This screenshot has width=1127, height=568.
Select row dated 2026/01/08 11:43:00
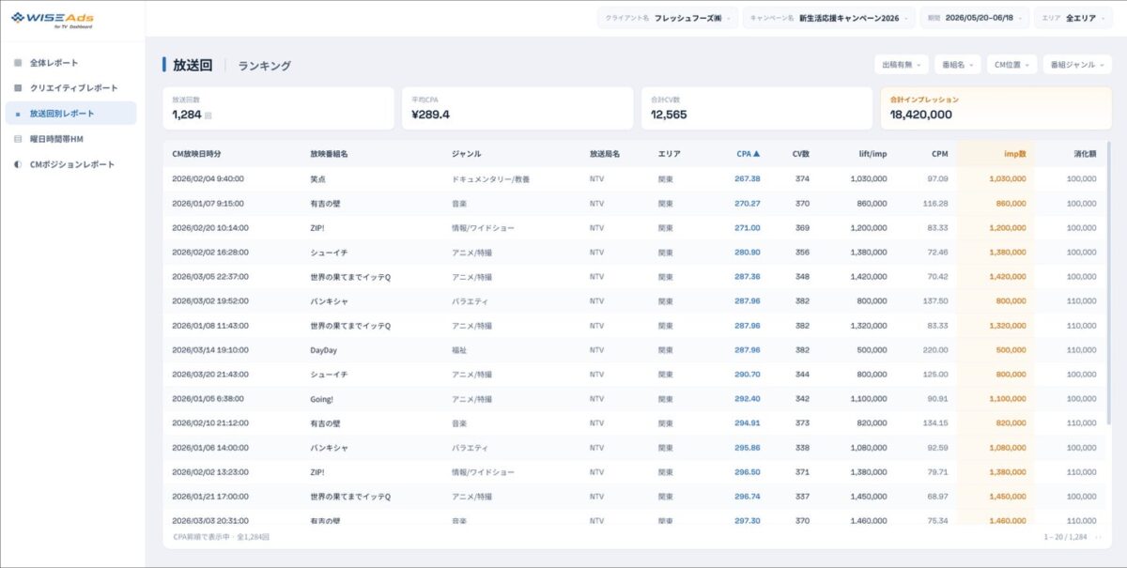point(634,325)
